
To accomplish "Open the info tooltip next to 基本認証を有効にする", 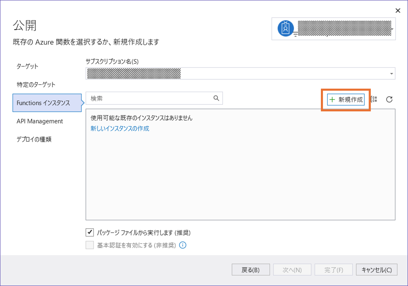I will pos(183,245).
